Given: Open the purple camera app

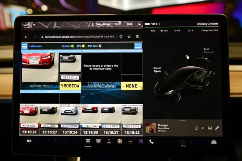Looking at the screenshot, I should click(x=141, y=141).
